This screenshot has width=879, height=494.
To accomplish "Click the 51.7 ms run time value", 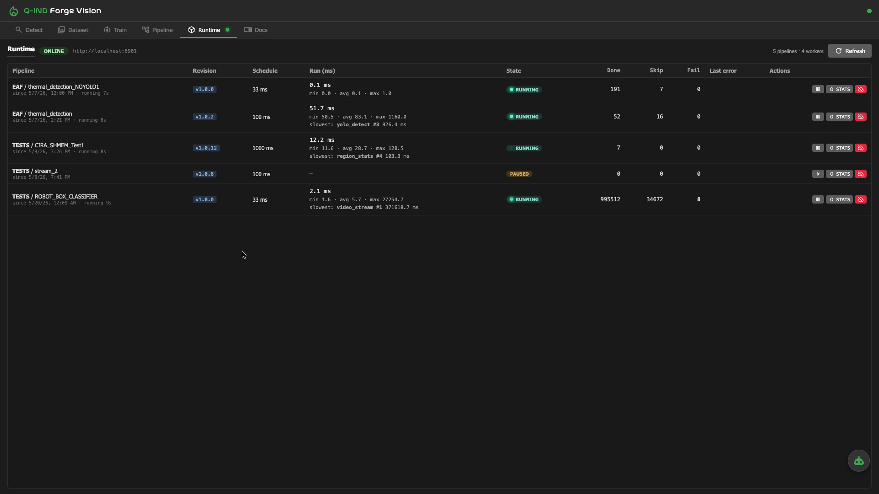I will coord(322,108).
